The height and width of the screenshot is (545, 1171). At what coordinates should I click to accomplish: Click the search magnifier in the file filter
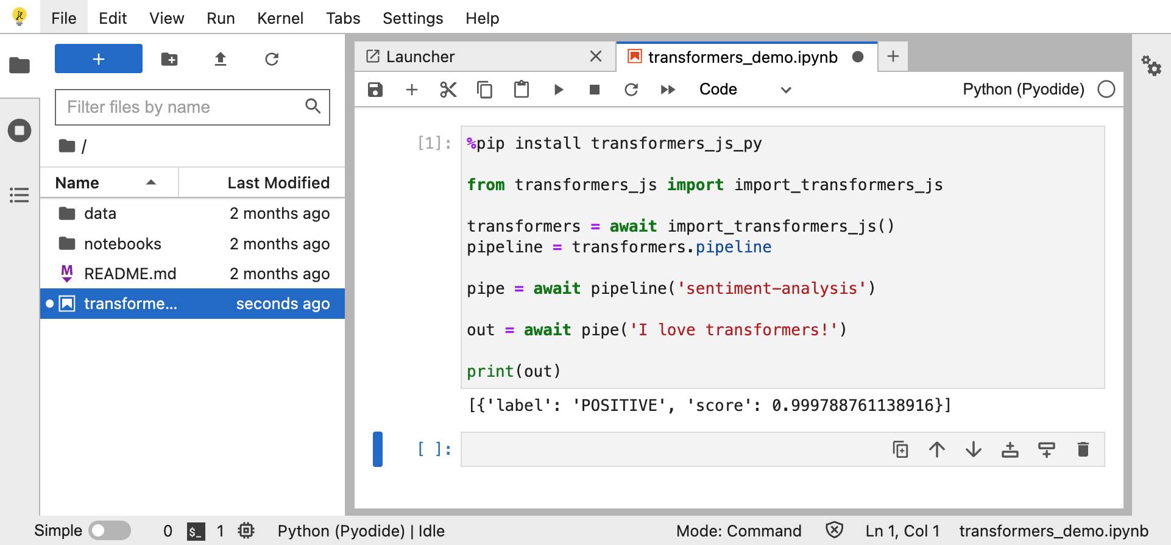coord(313,106)
